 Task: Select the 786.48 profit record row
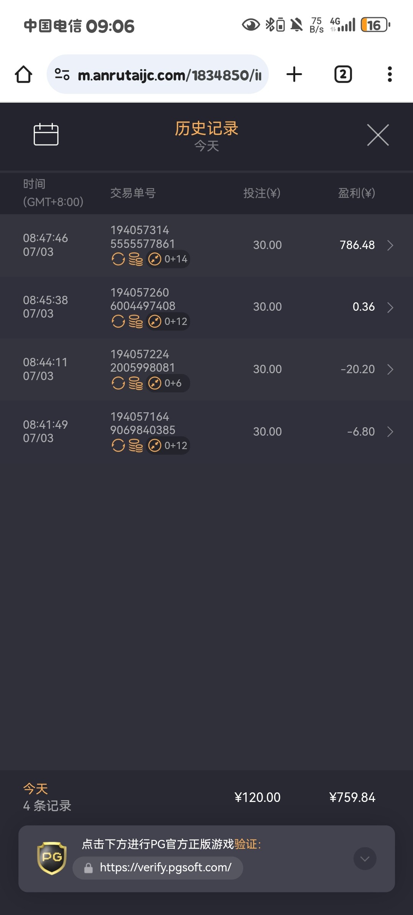(206, 245)
